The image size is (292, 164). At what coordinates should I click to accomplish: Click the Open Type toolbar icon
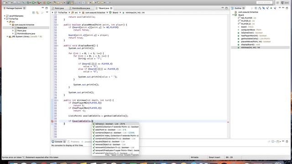click(54, 3)
